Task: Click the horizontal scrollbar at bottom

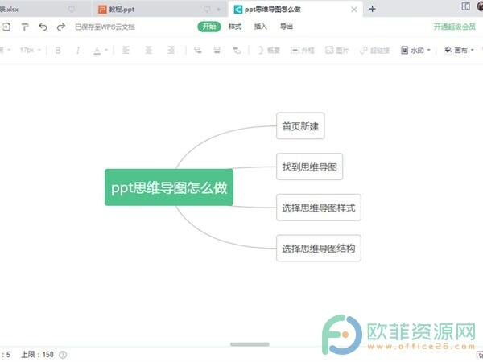Action: [x=250, y=344]
